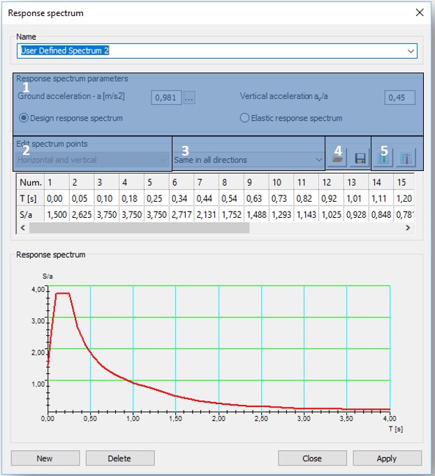Apply the spectrum settings

(387, 458)
